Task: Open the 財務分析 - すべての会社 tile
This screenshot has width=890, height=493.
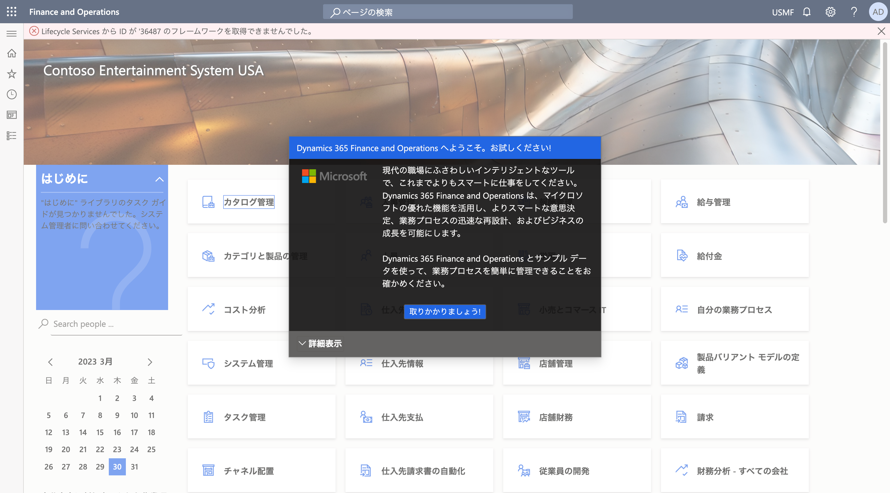Action: click(x=735, y=470)
